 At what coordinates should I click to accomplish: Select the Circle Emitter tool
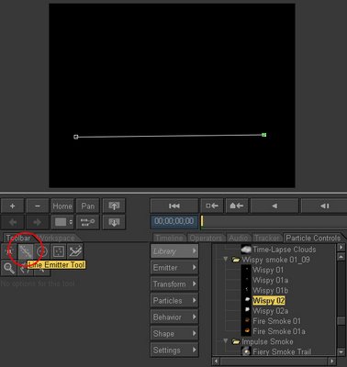pos(42,251)
